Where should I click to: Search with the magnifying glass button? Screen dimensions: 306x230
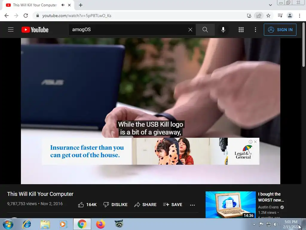point(205,30)
